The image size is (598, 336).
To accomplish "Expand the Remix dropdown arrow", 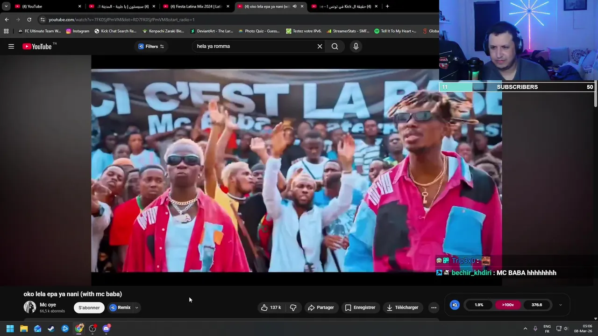I will point(137,308).
